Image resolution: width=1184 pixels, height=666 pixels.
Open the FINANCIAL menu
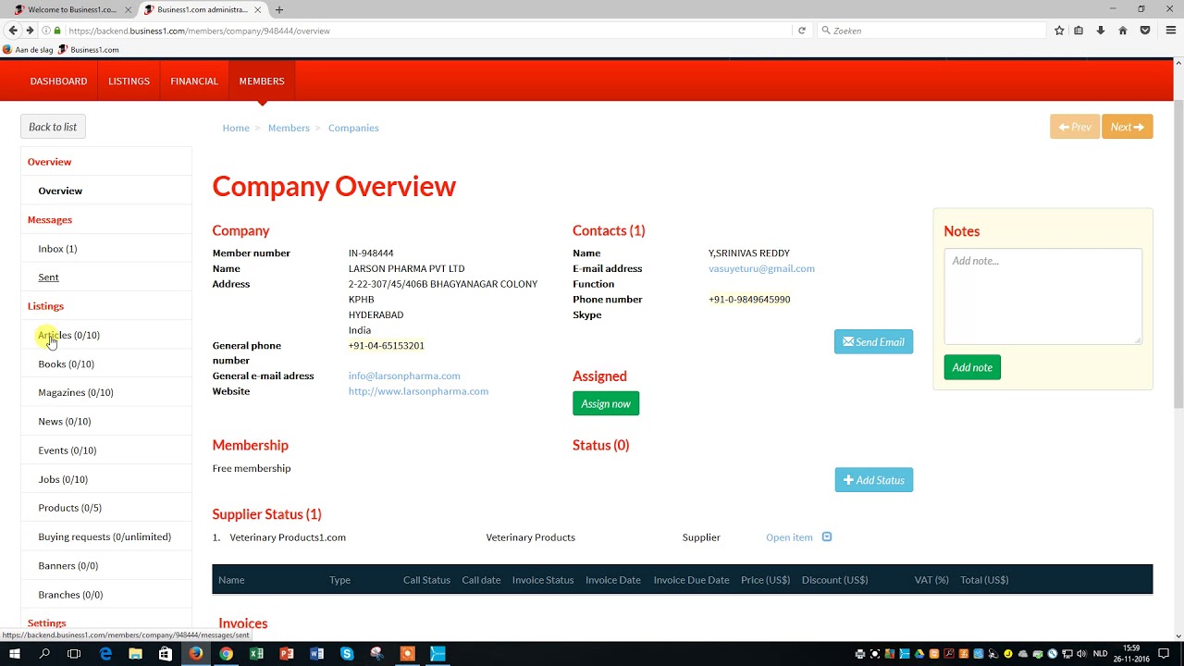[x=194, y=81]
